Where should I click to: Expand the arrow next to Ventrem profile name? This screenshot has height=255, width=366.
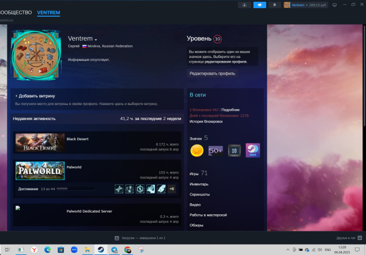pos(96,40)
